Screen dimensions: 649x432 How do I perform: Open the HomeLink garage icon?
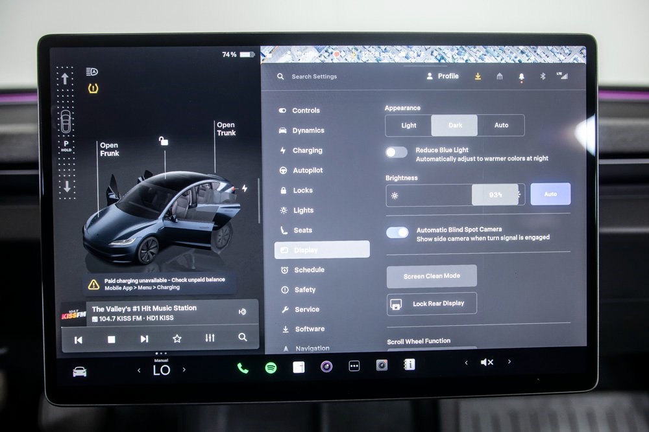point(500,76)
